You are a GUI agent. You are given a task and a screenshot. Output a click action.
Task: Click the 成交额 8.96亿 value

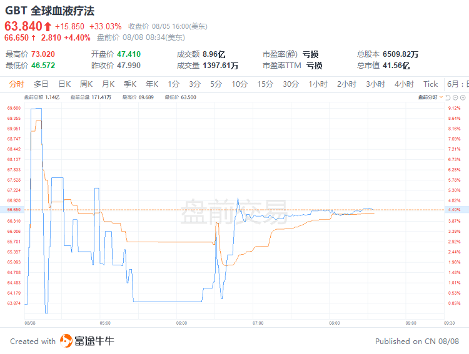[x=214, y=54]
